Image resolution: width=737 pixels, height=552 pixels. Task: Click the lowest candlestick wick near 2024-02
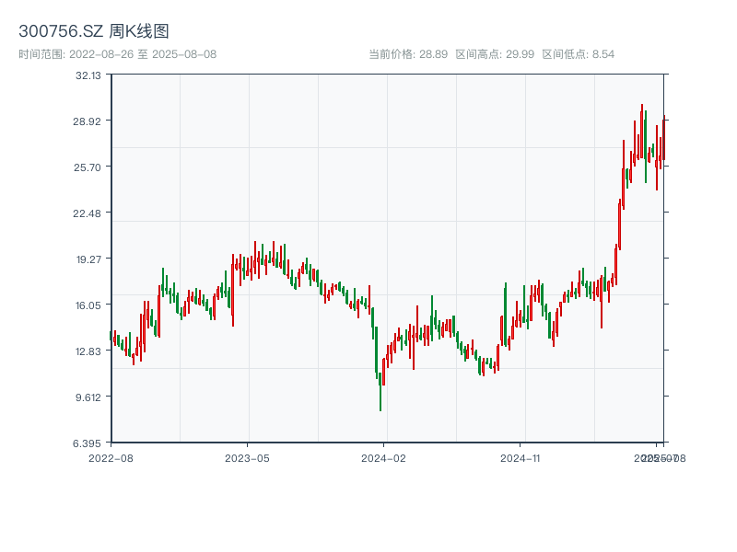pyautogui.click(x=380, y=403)
